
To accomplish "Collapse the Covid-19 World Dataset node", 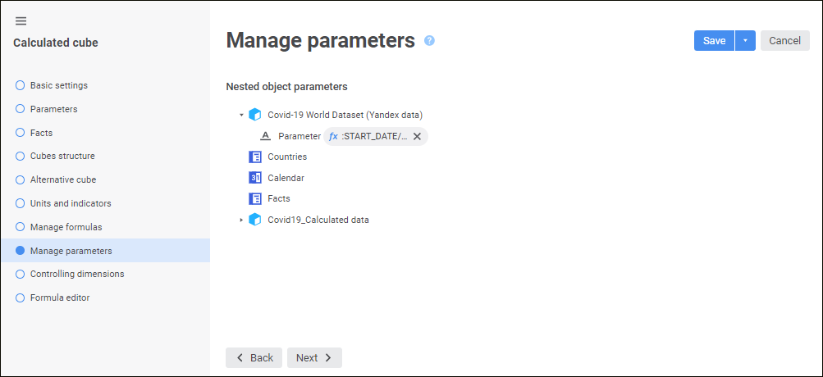I will pos(241,116).
